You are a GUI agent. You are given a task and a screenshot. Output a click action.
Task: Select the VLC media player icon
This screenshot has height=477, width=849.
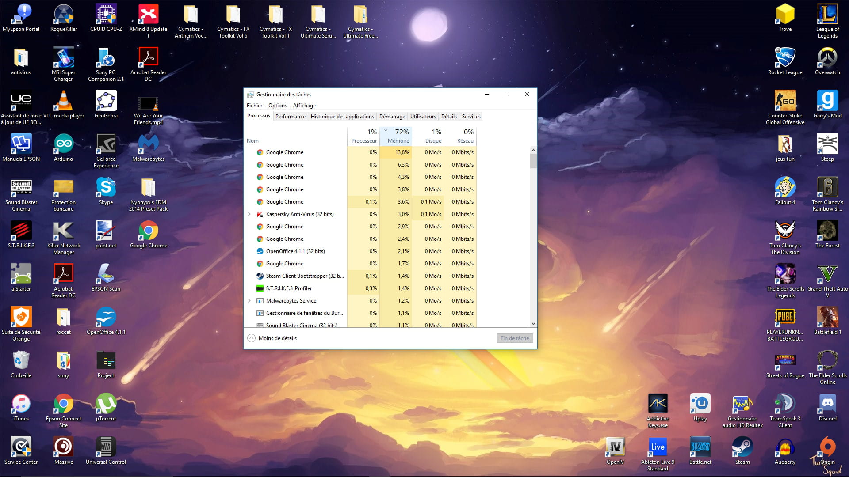63,102
